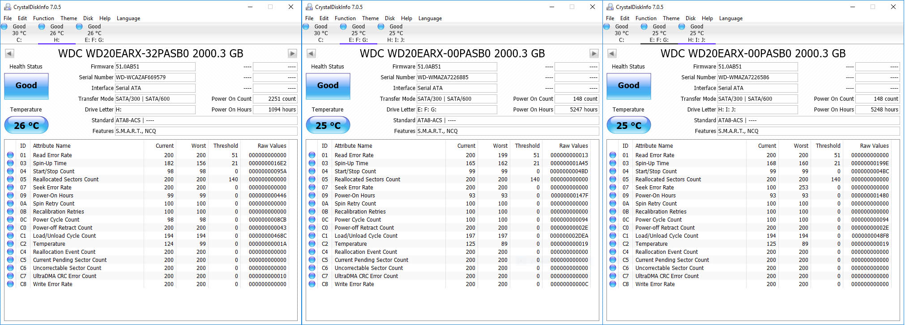Click disk title WDC WD20EARX-32PASB0 2000.3 GB
This screenshot has height=325, width=905.
(151, 54)
